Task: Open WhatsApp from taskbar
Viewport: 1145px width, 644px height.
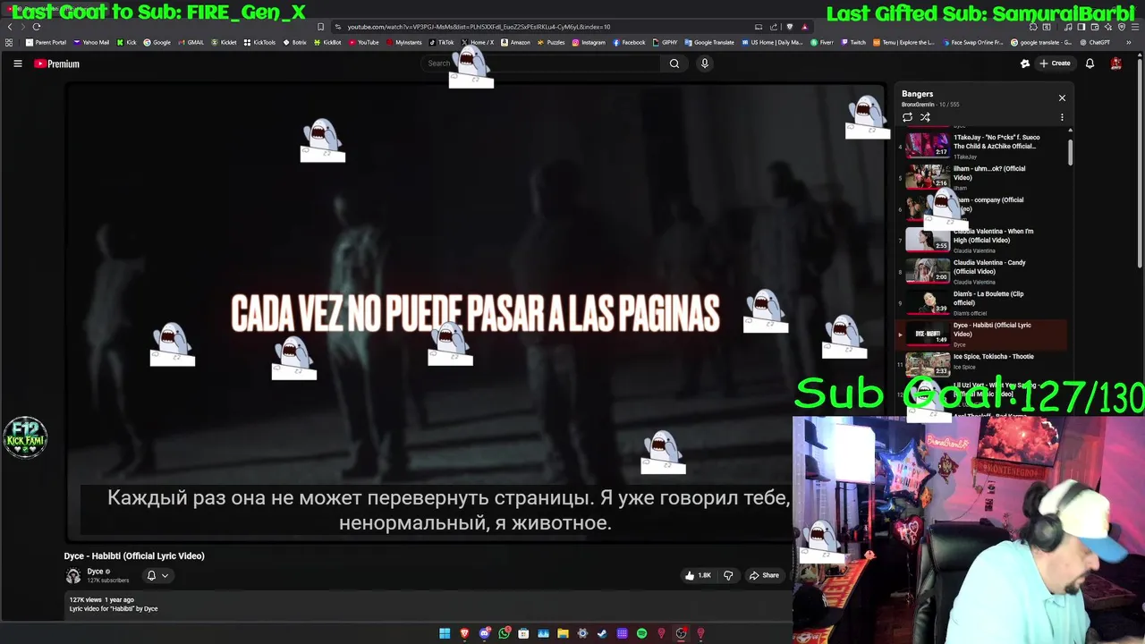Action: coord(505,633)
